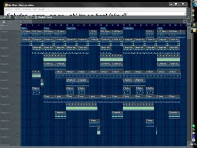
Task: Click the Notepad taskbar button
Action: pyautogui.click(x=194, y=30)
